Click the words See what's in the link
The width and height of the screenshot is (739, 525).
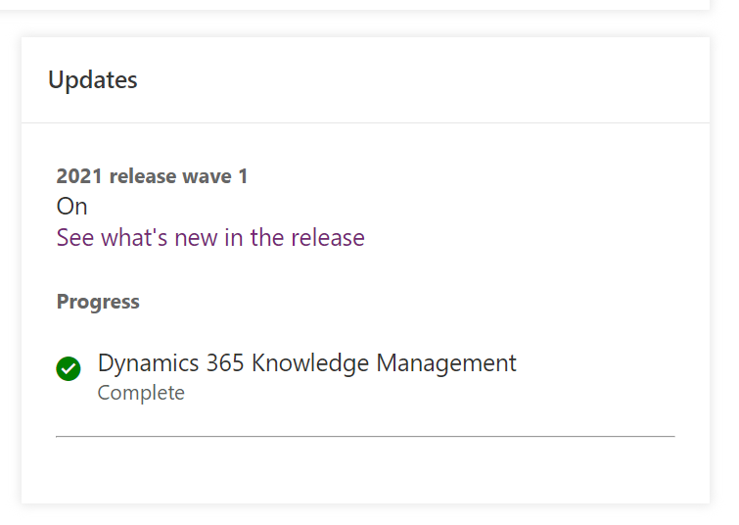(112, 237)
